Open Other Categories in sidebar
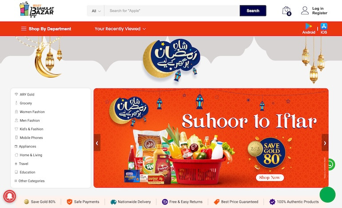The width and height of the screenshot is (342, 208). pyautogui.click(x=32, y=181)
